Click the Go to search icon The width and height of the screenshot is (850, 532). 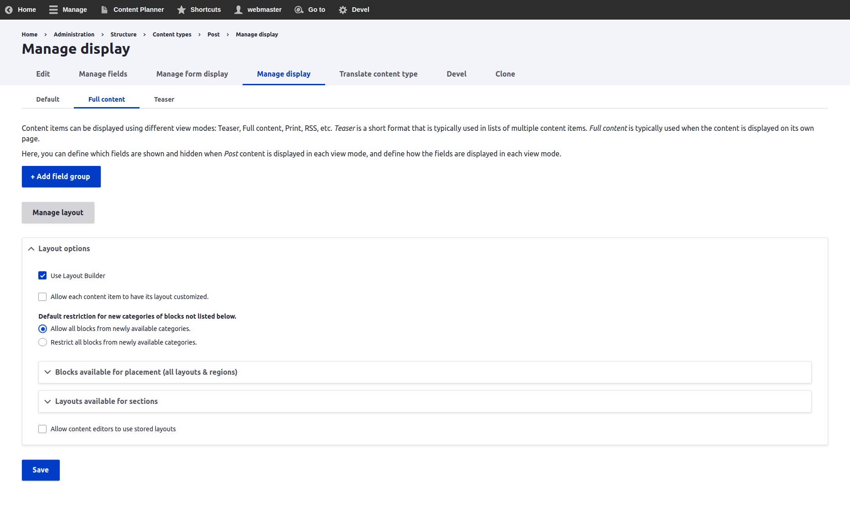tap(299, 10)
